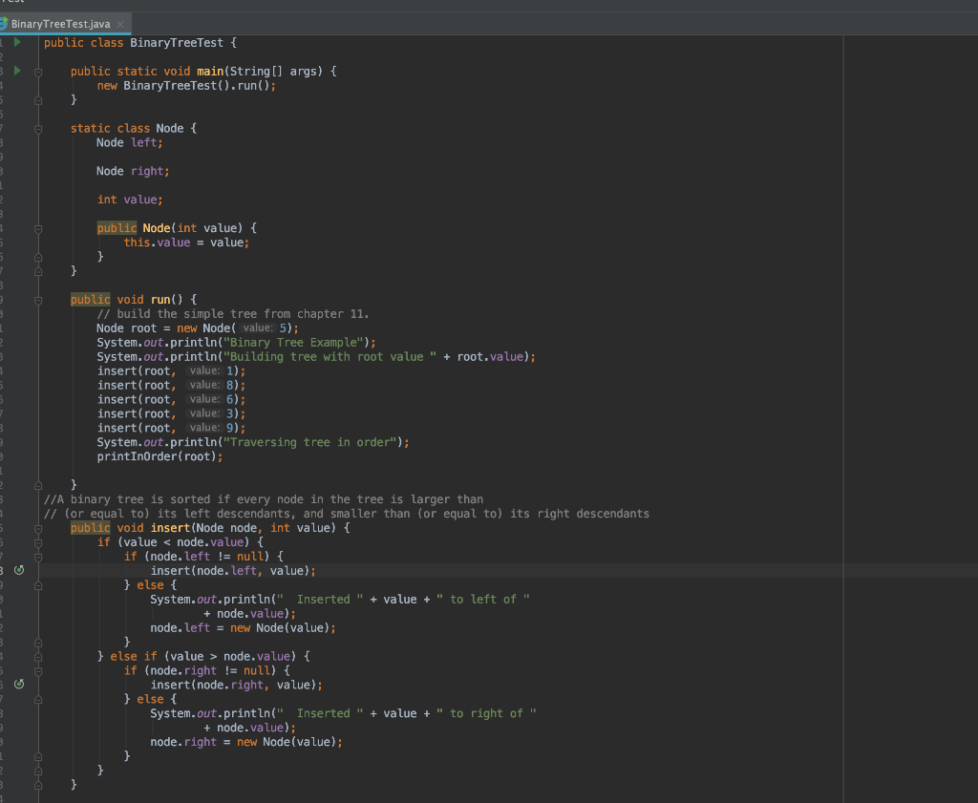Select the BinaryTreeTest.java editor tab
The height and width of the screenshot is (803, 978).
[61, 24]
